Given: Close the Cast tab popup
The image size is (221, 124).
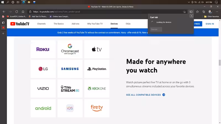Looking at the screenshot, I should pyautogui.click(x=191, y=16).
